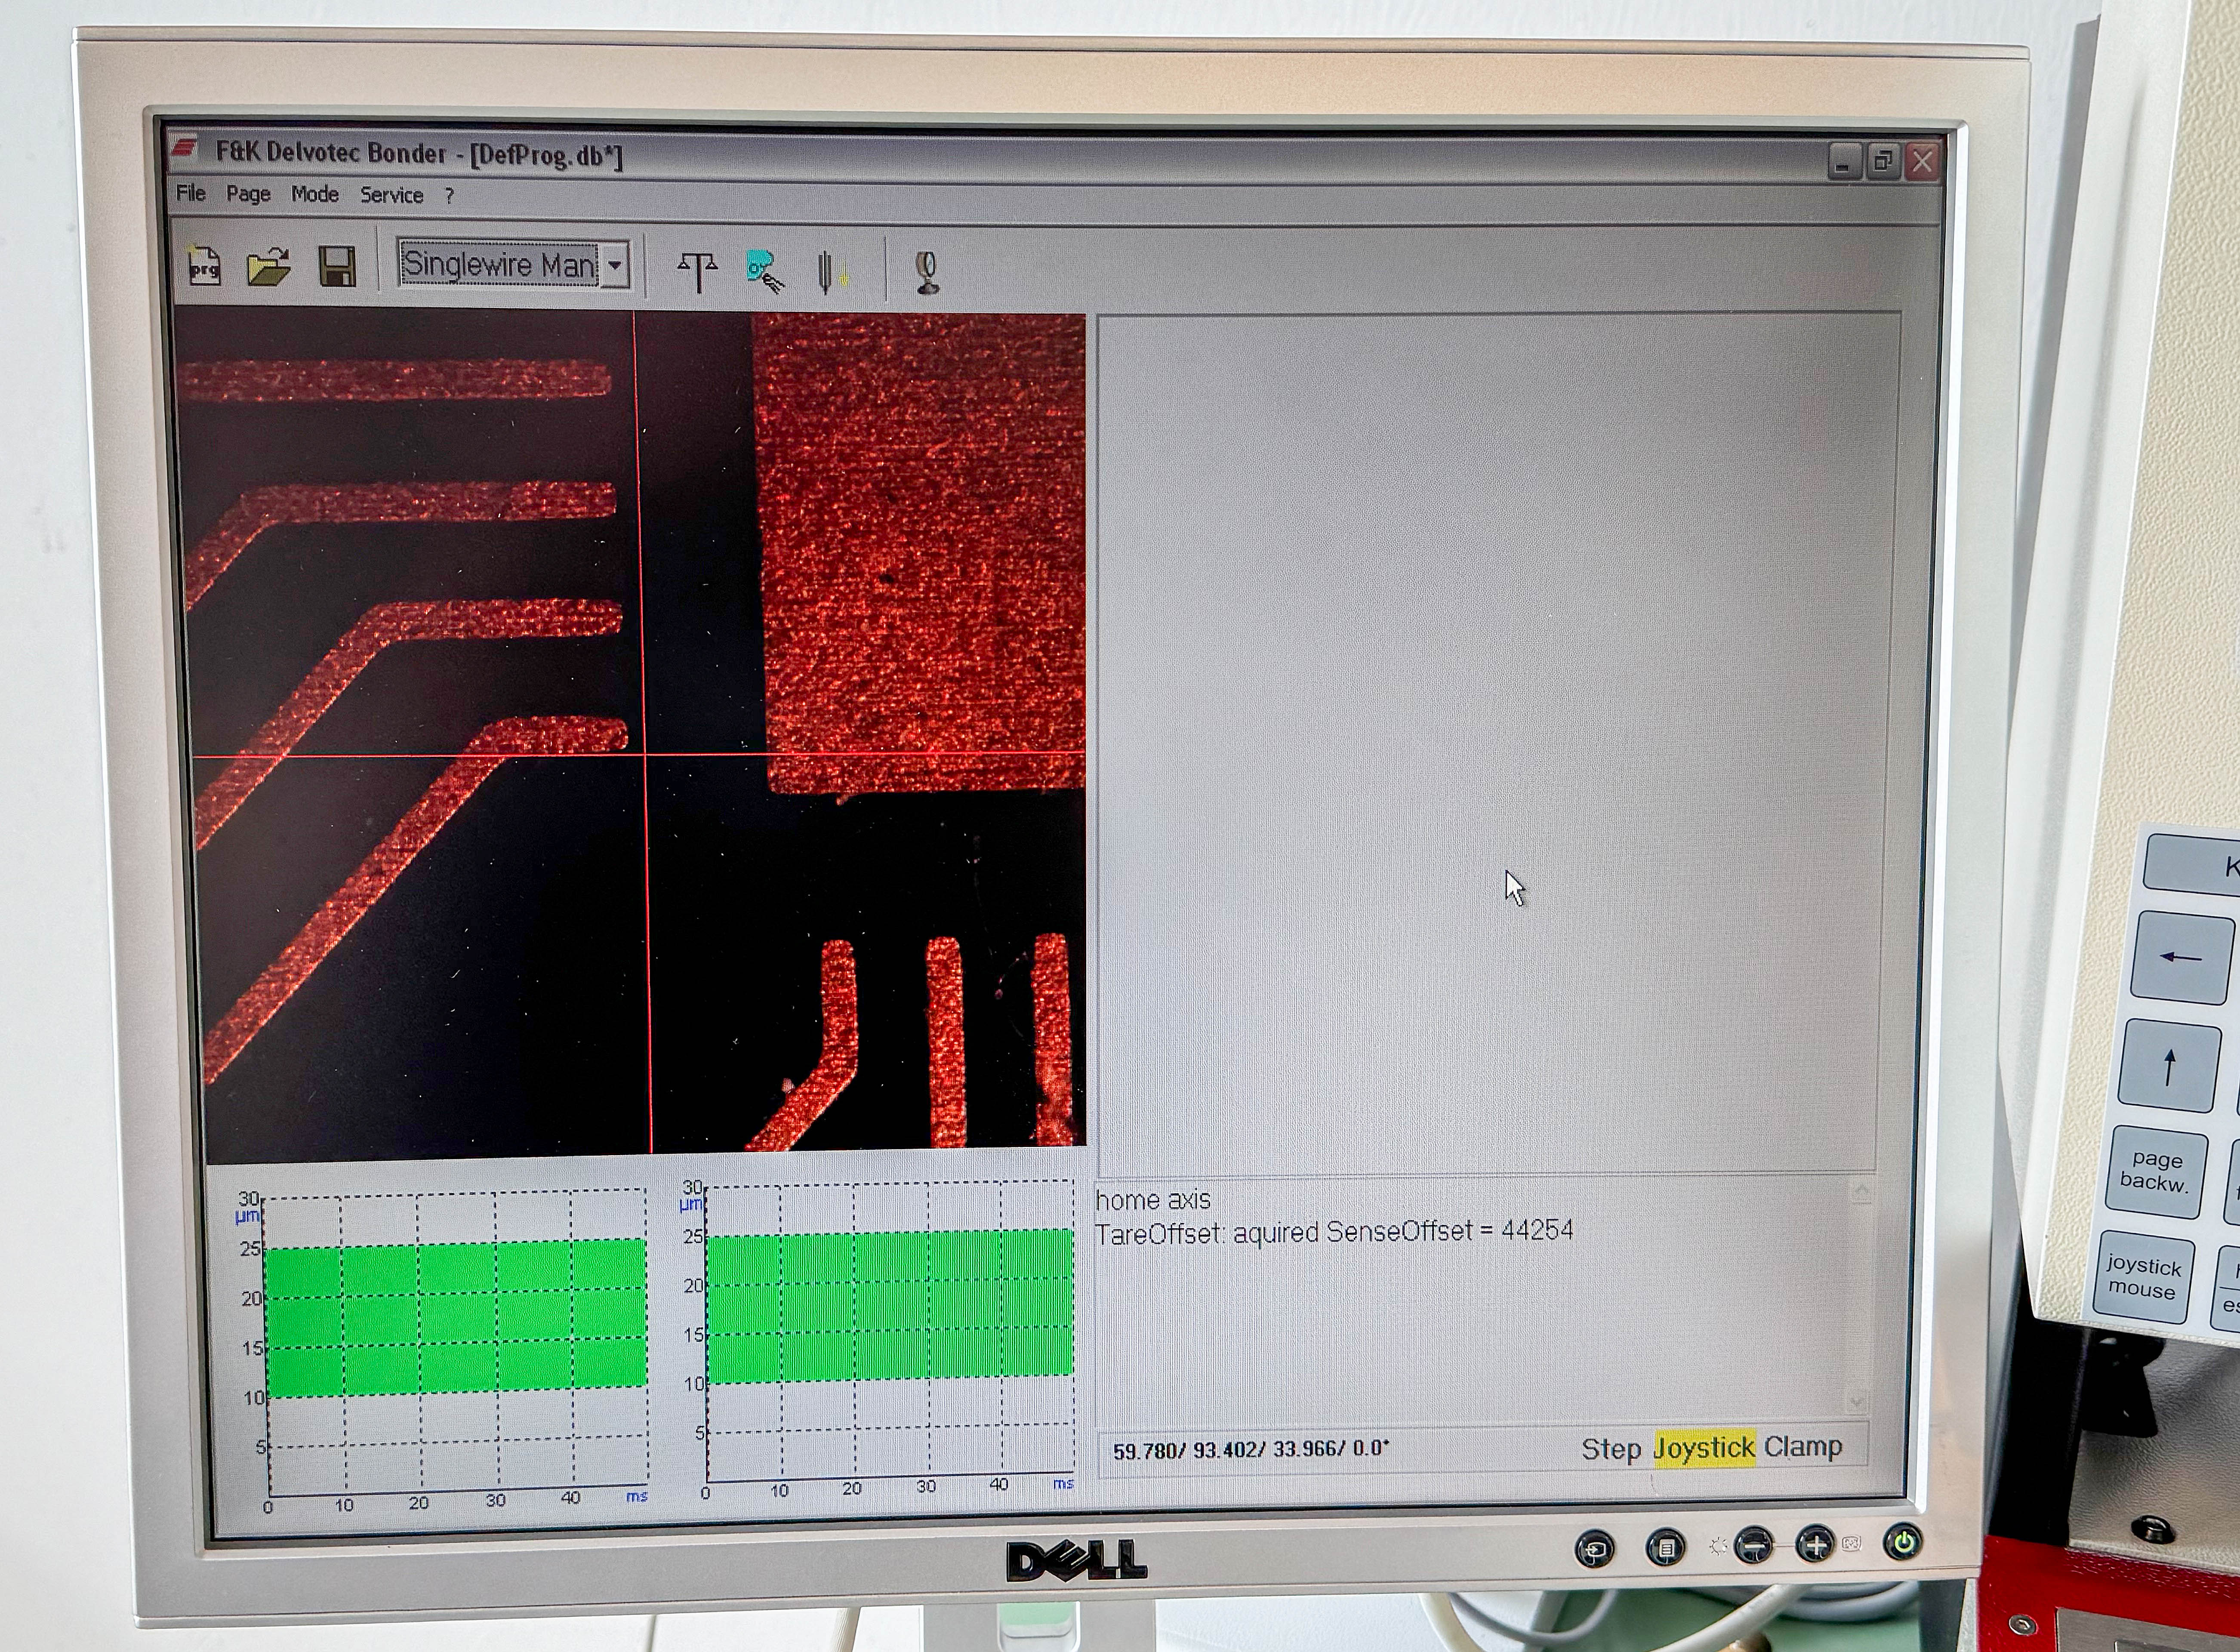The width and height of the screenshot is (2240, 1652).
Task: Open the File menu
Action: [x=190, y=193]
